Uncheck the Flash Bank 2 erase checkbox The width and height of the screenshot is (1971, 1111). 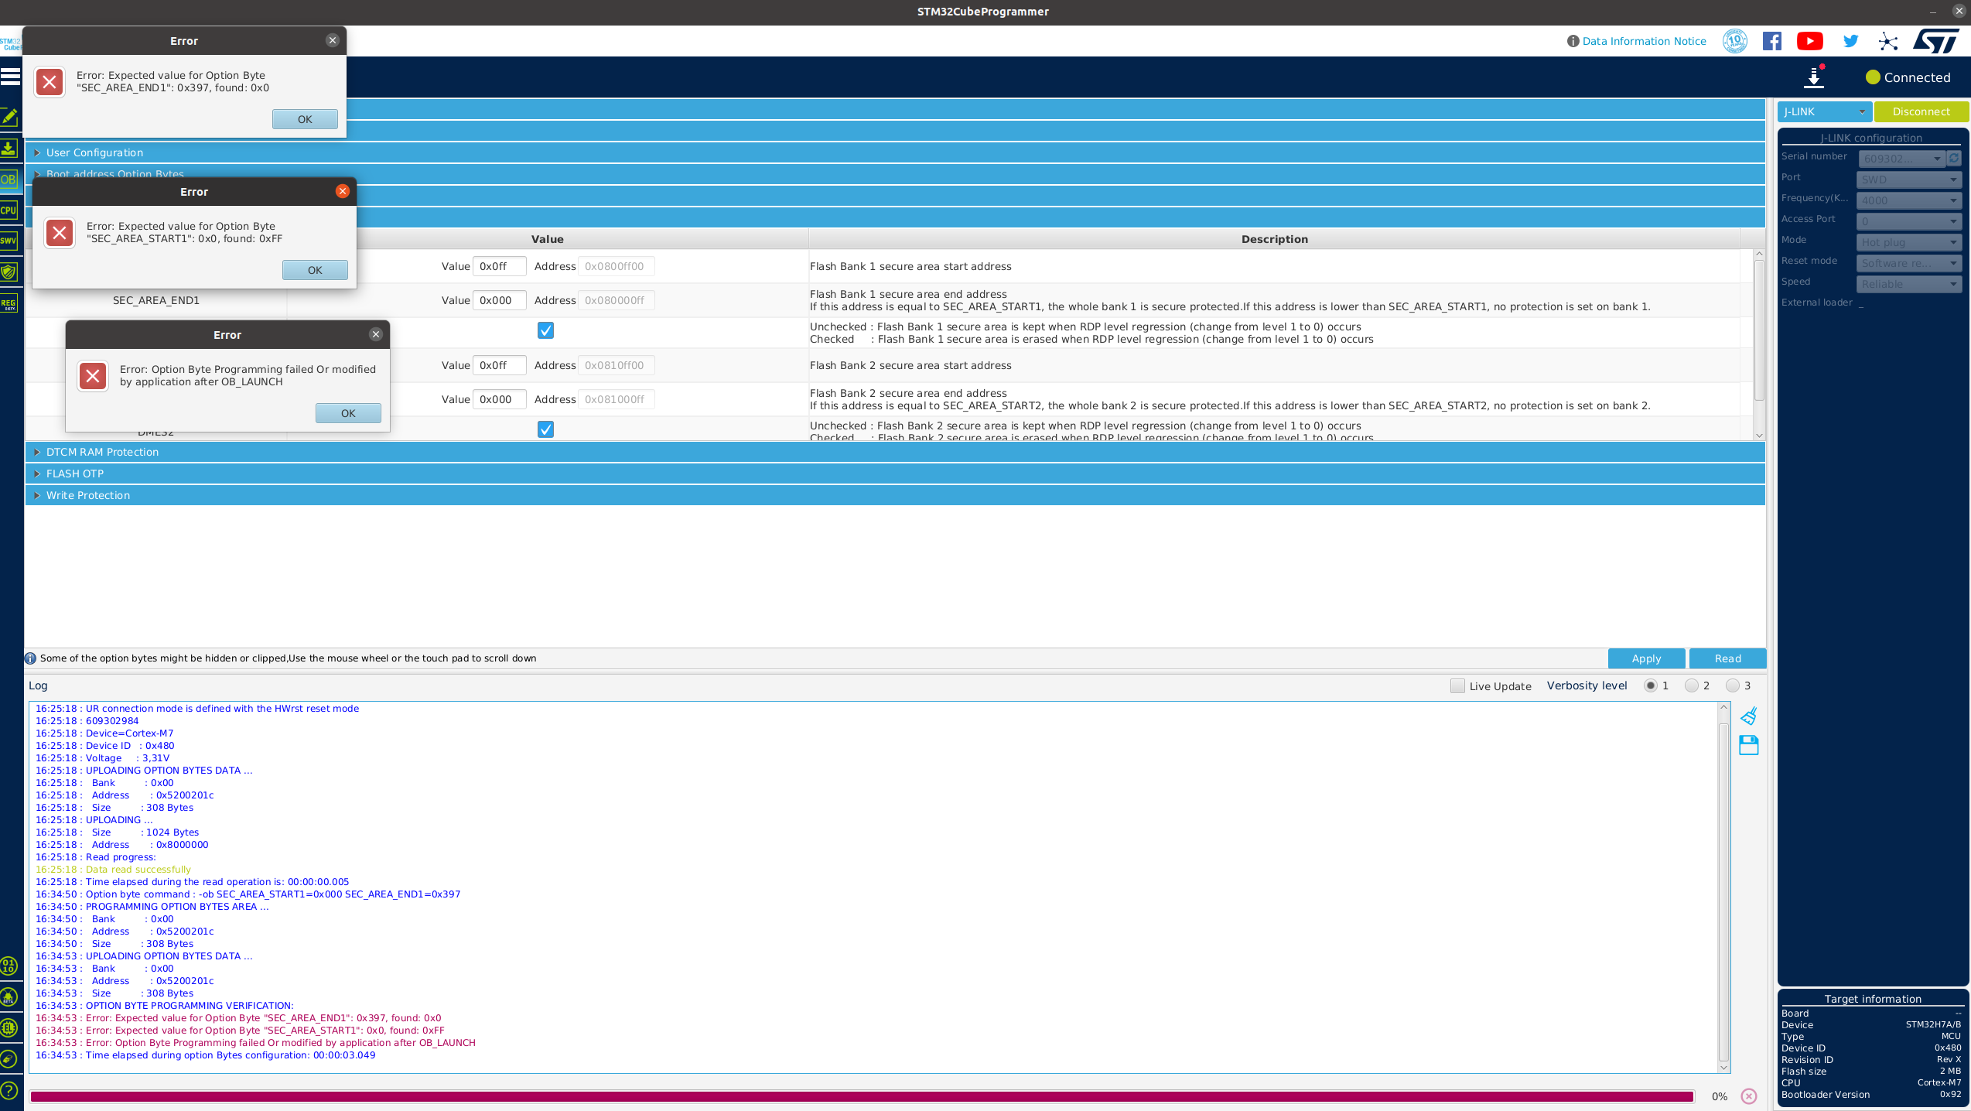point(545,429)
